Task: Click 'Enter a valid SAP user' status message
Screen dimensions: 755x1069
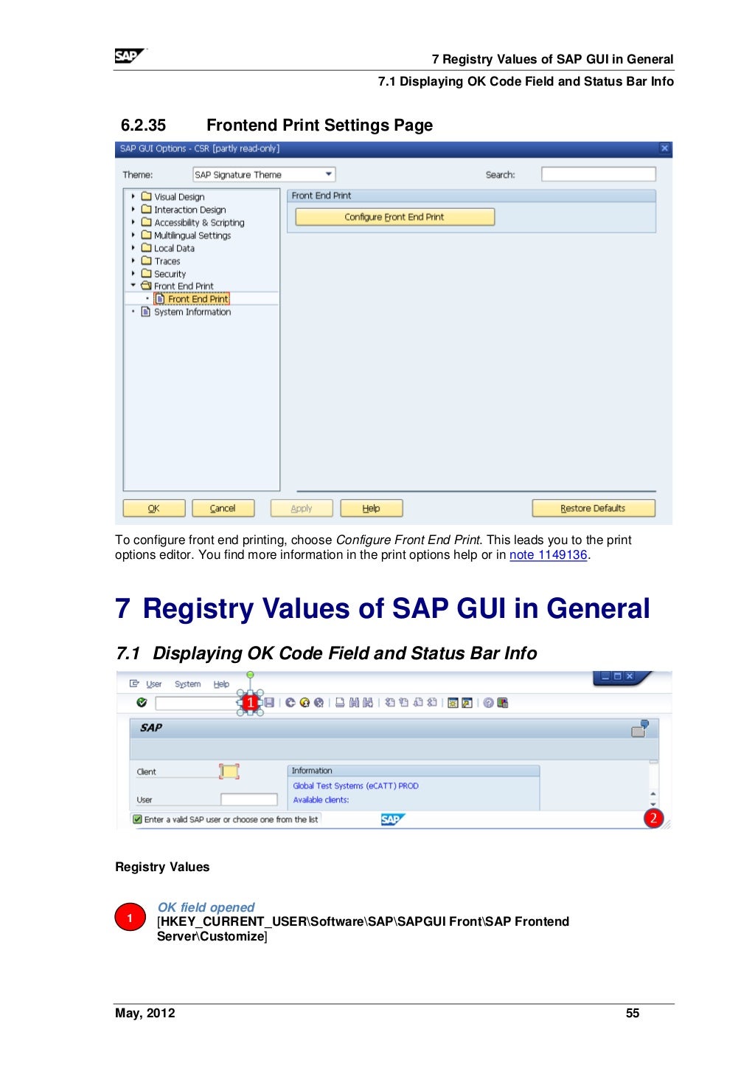Action: pos(231,819)
